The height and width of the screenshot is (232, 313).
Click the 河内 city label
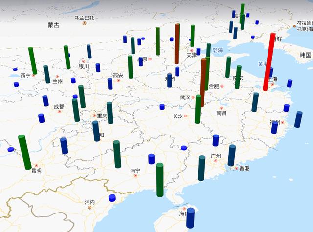click(x=89, y=202)
